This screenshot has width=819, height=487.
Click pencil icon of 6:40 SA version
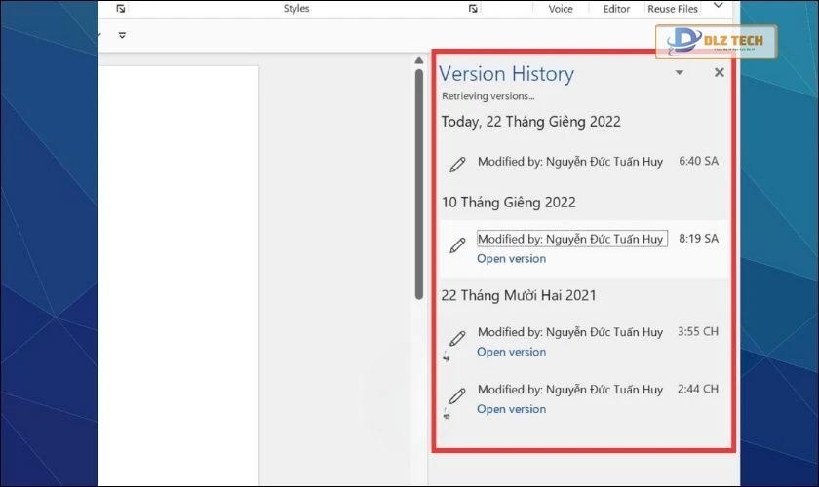[457, 165]
